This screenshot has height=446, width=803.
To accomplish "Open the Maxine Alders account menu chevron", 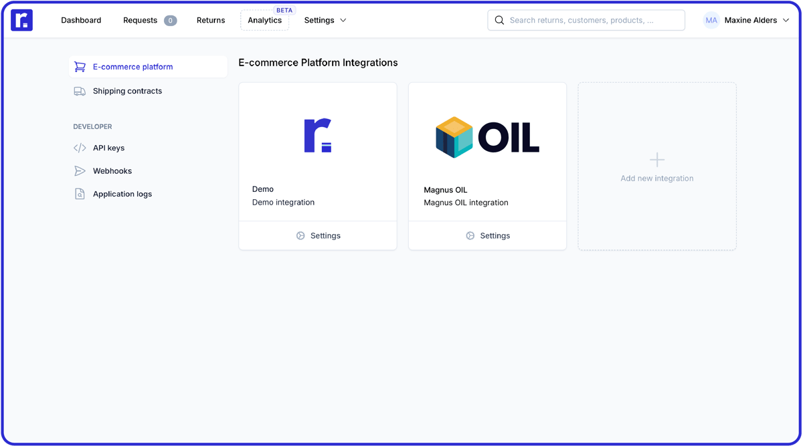I will pyautogui.click(x=786, y=20).
